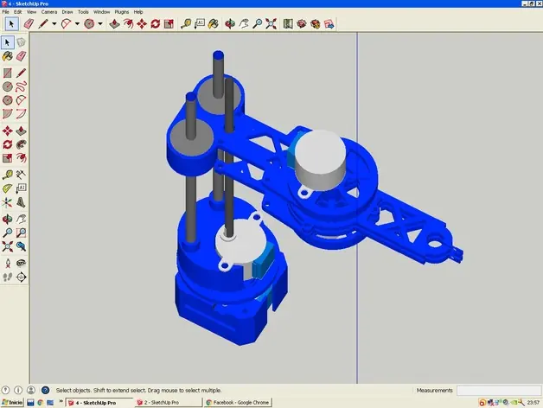The height and width of the screenshot is (408, 543).
Task: Pick the Rectangle tool in left palette
Action: point(7,73)
